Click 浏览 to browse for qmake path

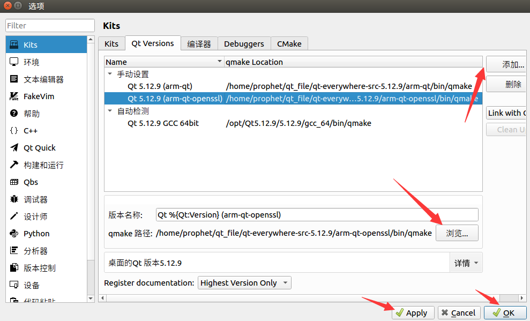[x=457, y=233]
